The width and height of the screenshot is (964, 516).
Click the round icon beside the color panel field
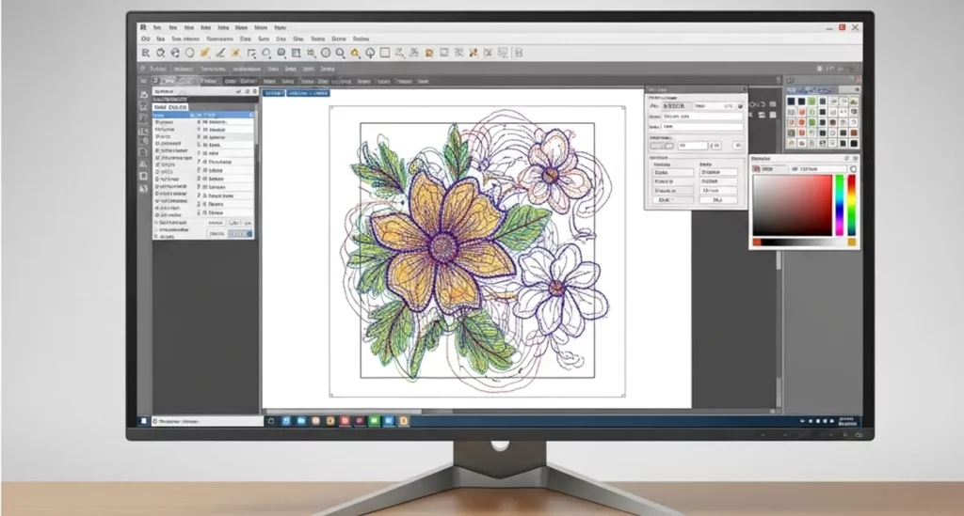853,169
